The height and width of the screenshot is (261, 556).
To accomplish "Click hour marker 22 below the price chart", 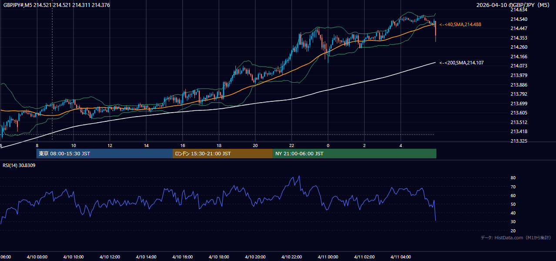I will point(291,146).
